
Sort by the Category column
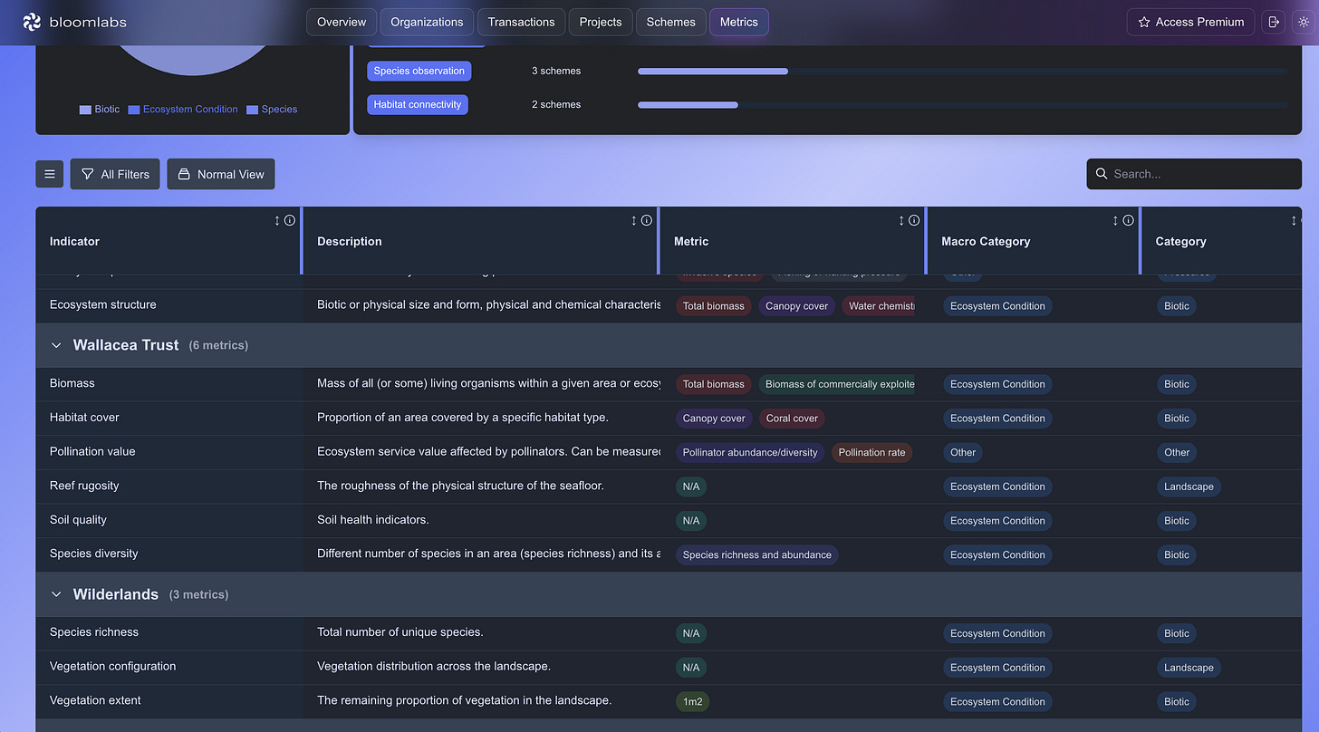coord(1294,220)
